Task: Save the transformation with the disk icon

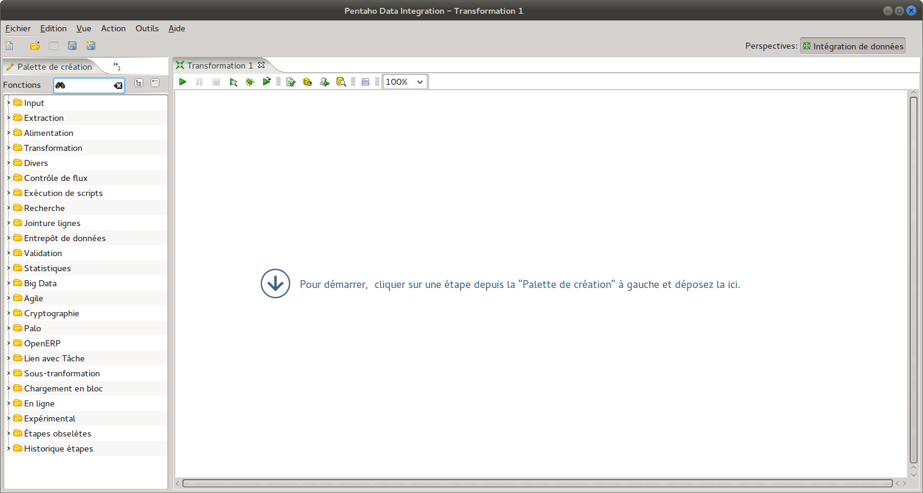Action: [72, 46]
